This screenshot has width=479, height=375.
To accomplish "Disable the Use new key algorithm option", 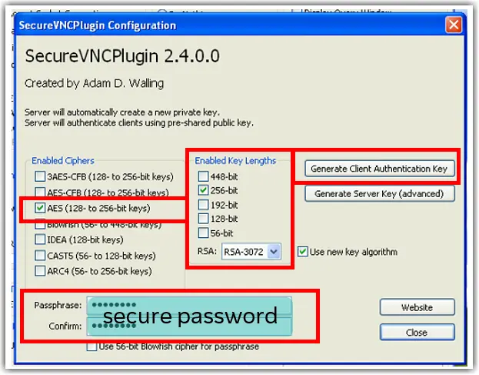I will 302,252.
